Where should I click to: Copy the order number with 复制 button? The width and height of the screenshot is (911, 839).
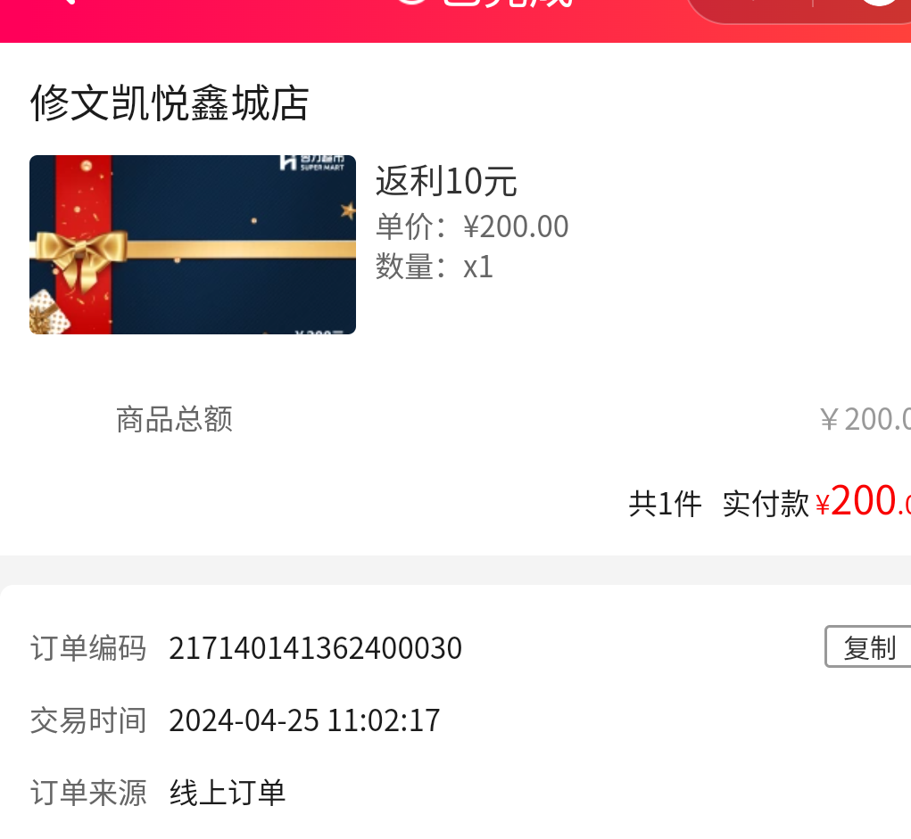(x=868, y=646)
